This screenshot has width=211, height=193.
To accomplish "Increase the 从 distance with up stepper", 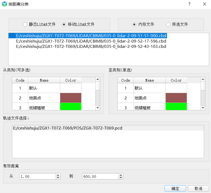I will tap(58, 175).
